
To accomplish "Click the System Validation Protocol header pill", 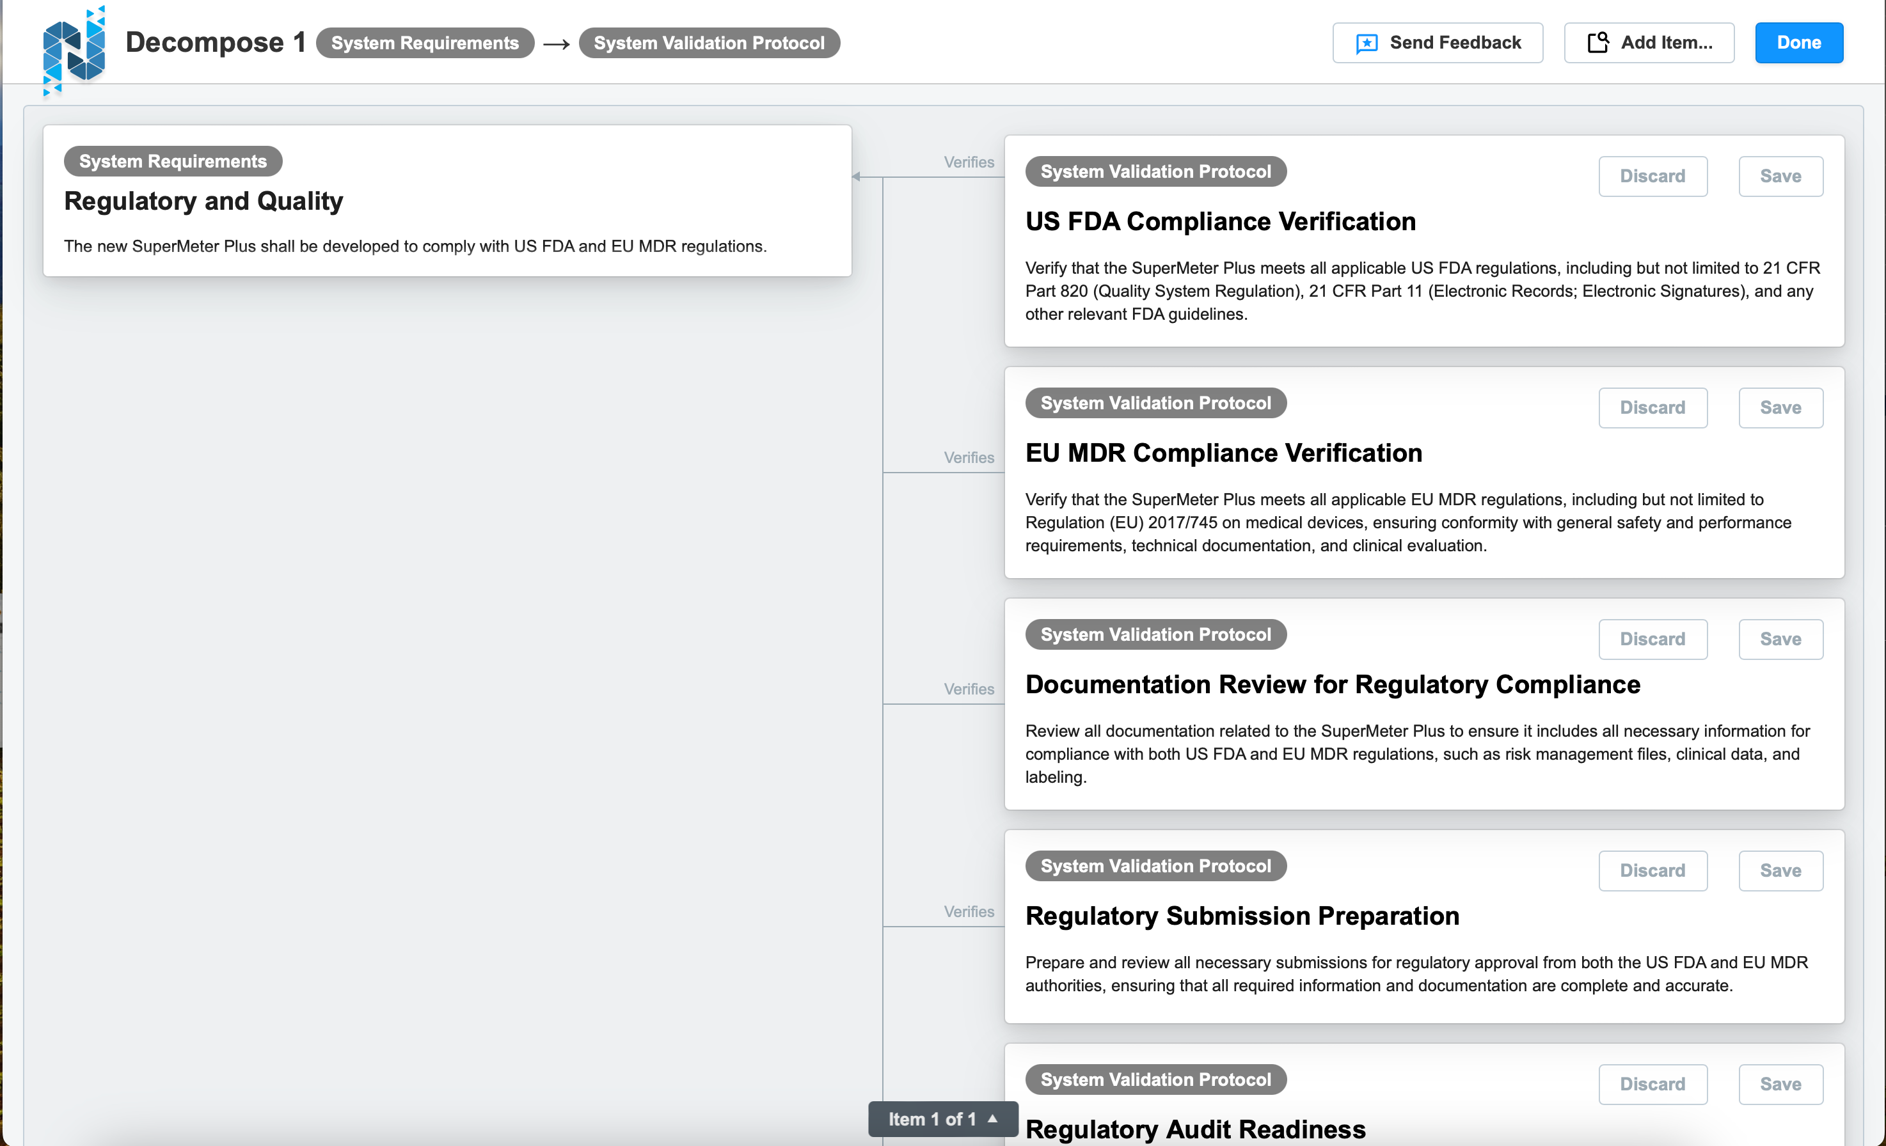I will tap(709, 43).
